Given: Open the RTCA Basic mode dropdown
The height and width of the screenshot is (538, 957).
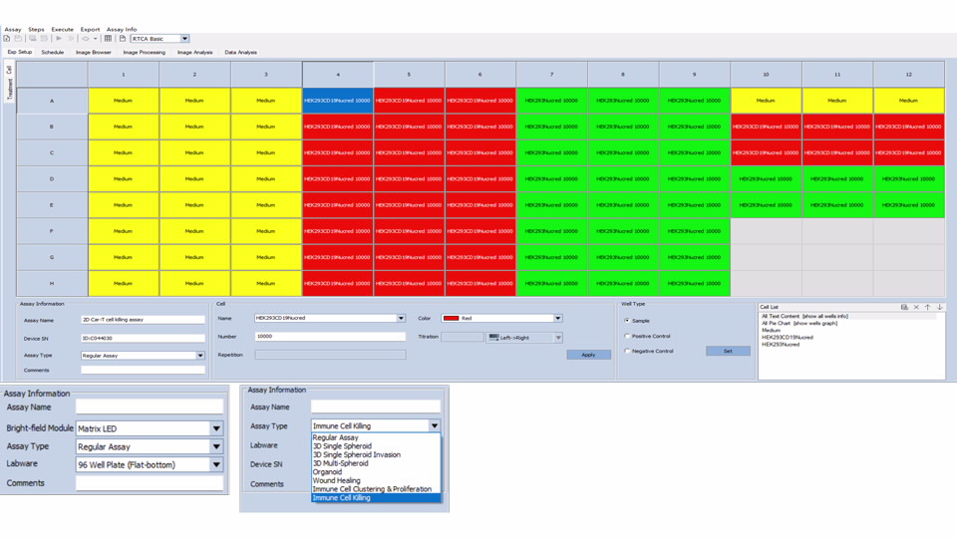Looking at the screenshot, I should tap(184, 39).
